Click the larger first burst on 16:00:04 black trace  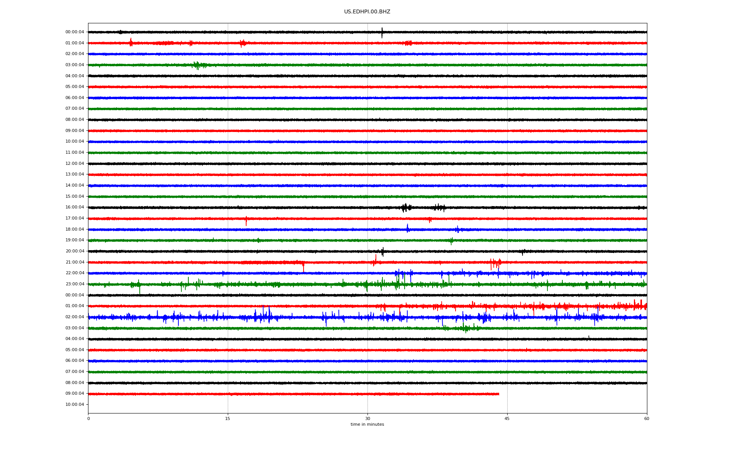[405, 208]
